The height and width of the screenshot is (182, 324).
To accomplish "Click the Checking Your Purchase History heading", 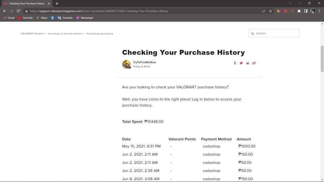I will click(184, 53).
